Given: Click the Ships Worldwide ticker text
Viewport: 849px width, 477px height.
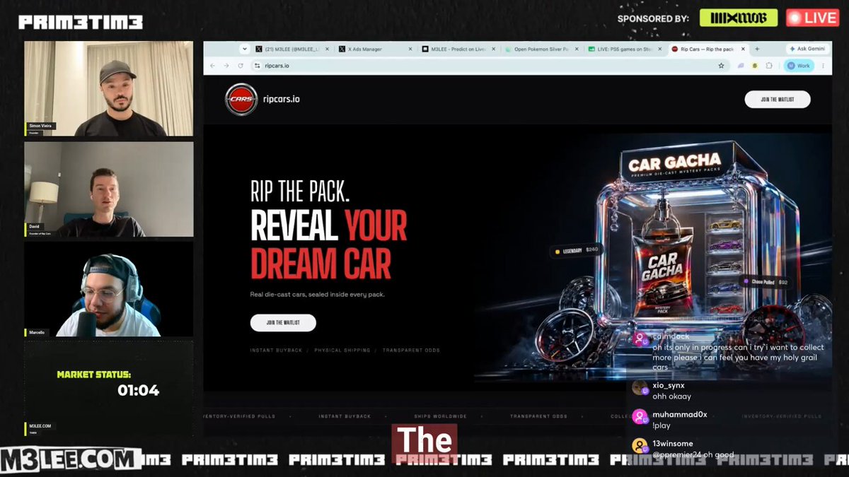Looking at the screenshot, I should pos(439,417).
